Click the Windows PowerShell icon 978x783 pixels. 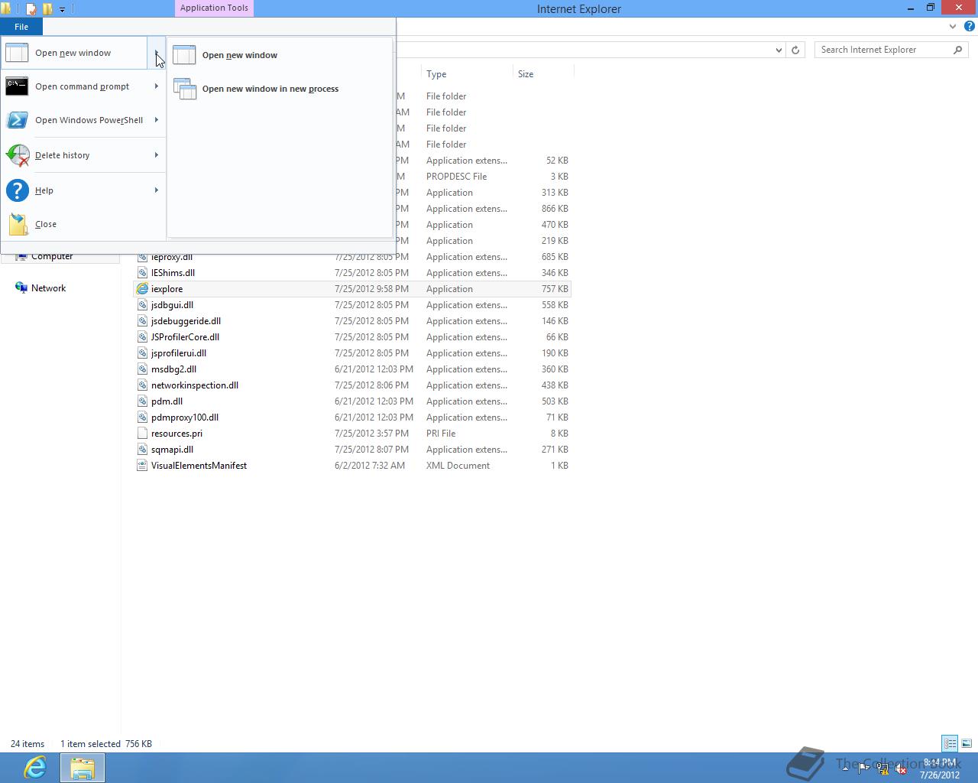[17, 120]
